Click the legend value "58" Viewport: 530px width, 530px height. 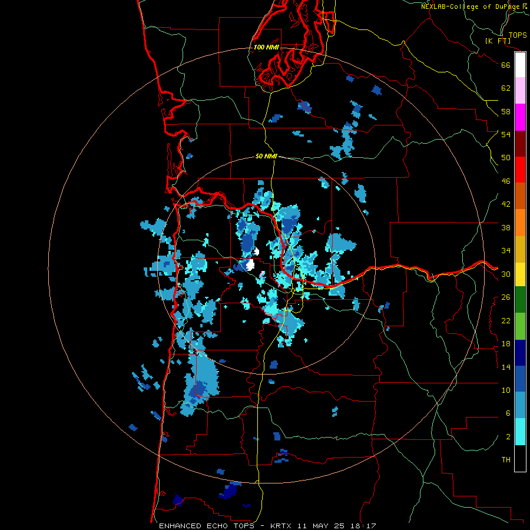pyautogui.click(x=506, y=111)
